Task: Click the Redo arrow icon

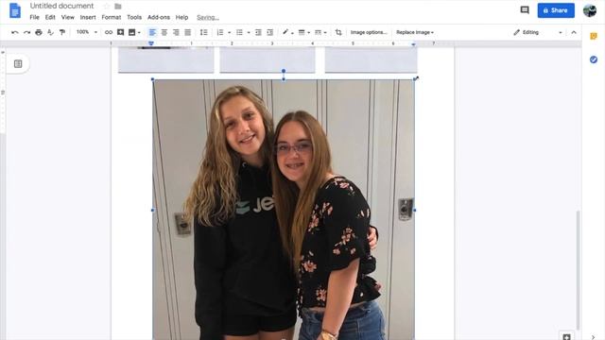Action: coord(26,32)
